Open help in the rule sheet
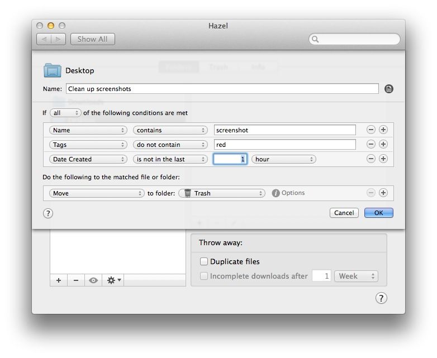Viewport: 437px width, 358px height. tap(48, 213)
